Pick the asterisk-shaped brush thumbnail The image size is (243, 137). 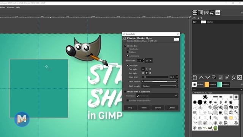[x=205, y=97]
